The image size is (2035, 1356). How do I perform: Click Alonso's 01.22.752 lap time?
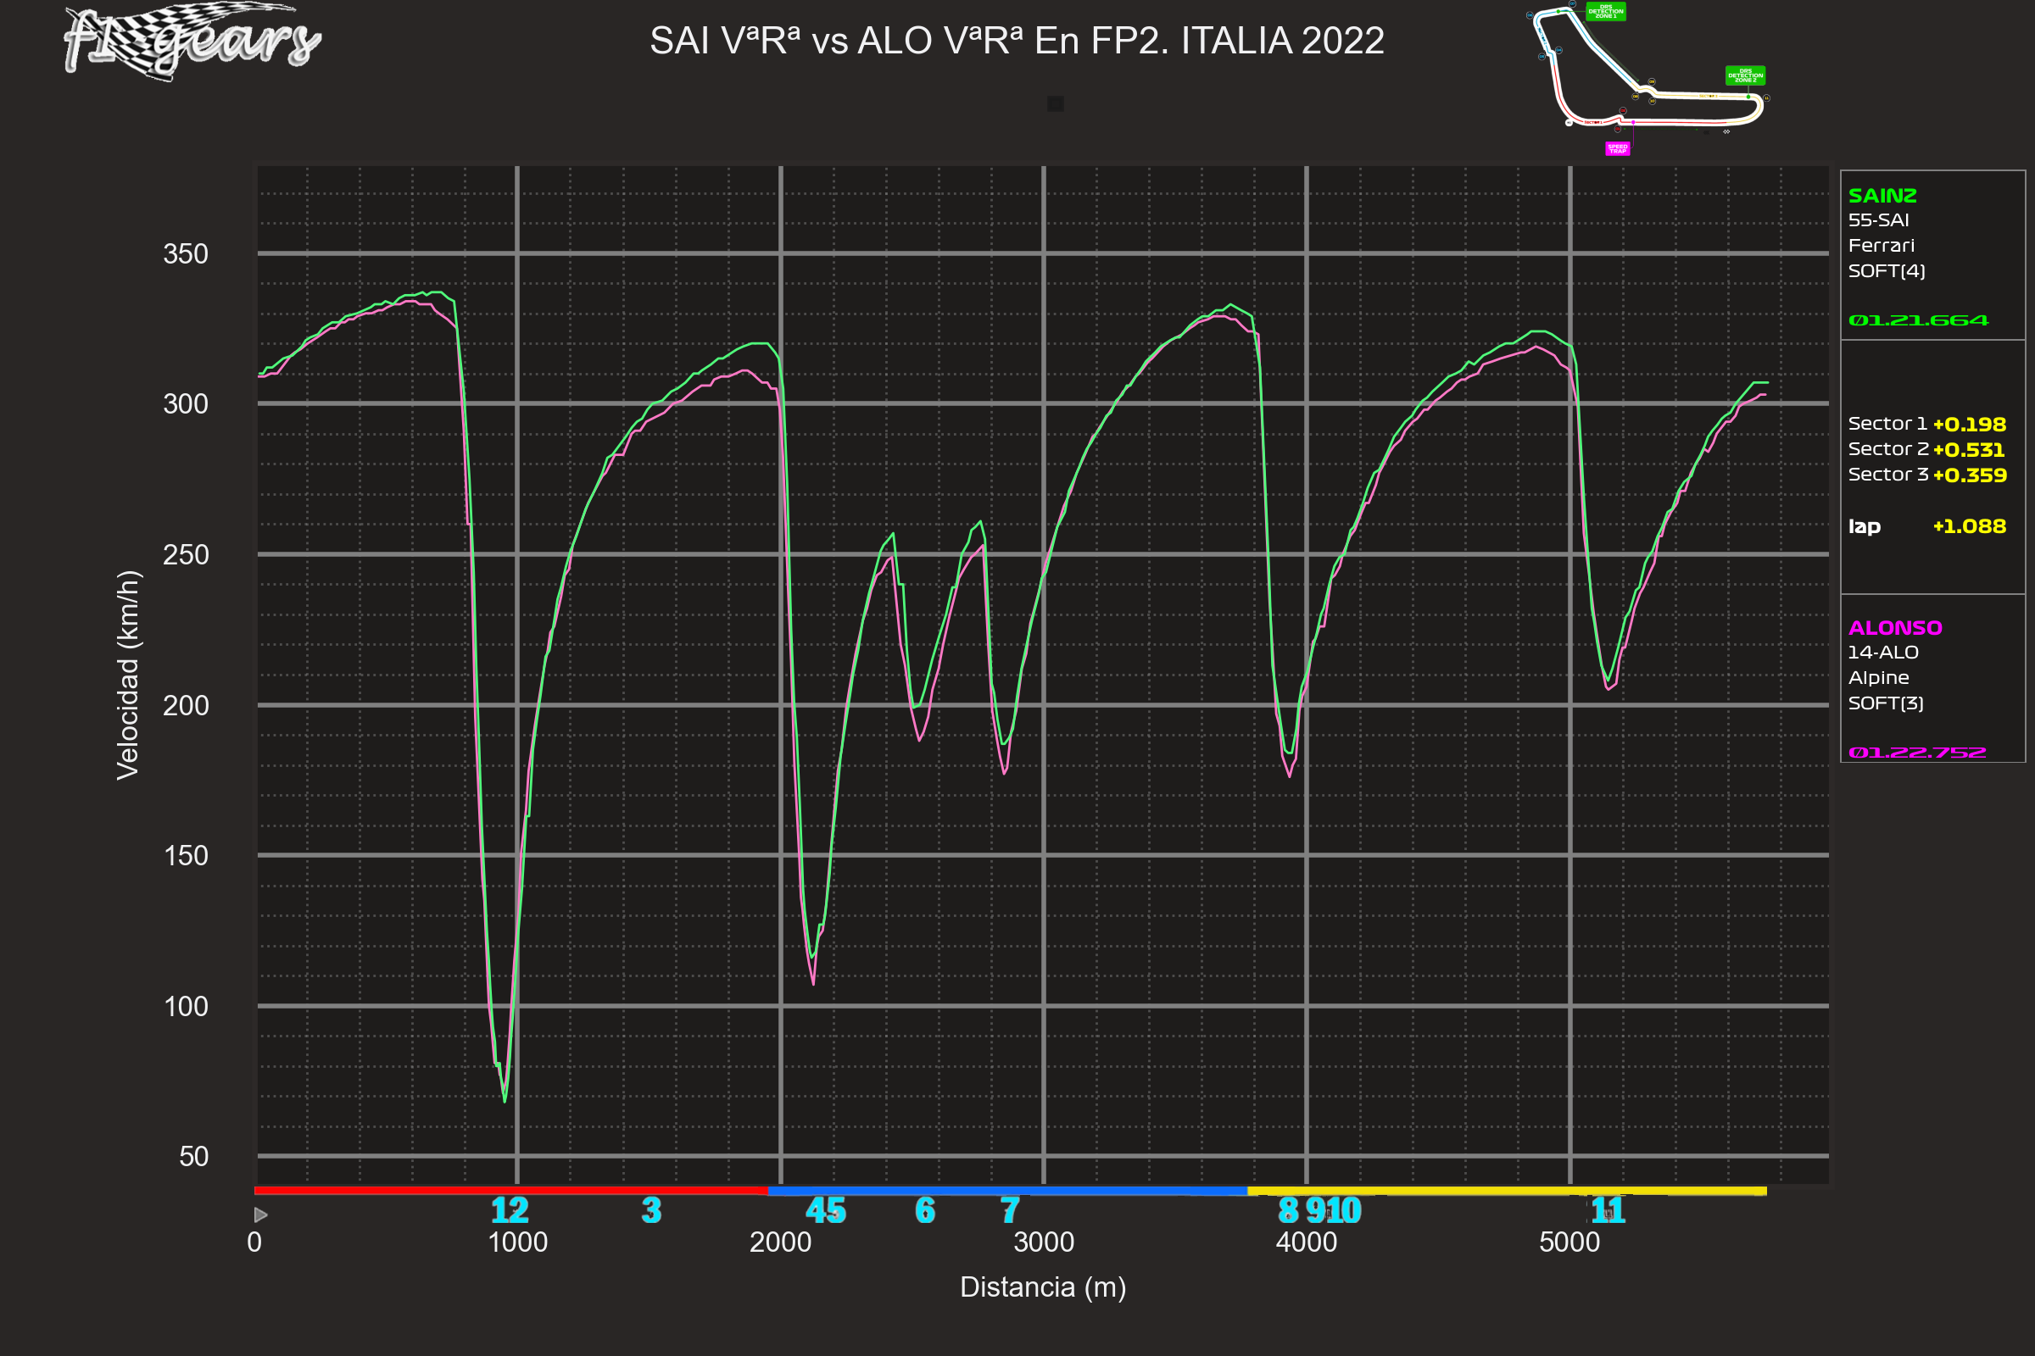coord(1917,753)
